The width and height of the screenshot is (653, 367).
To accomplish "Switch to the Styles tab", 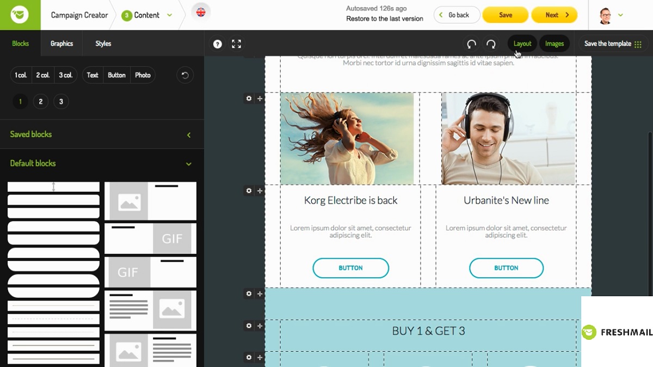I will click(103, 44).
